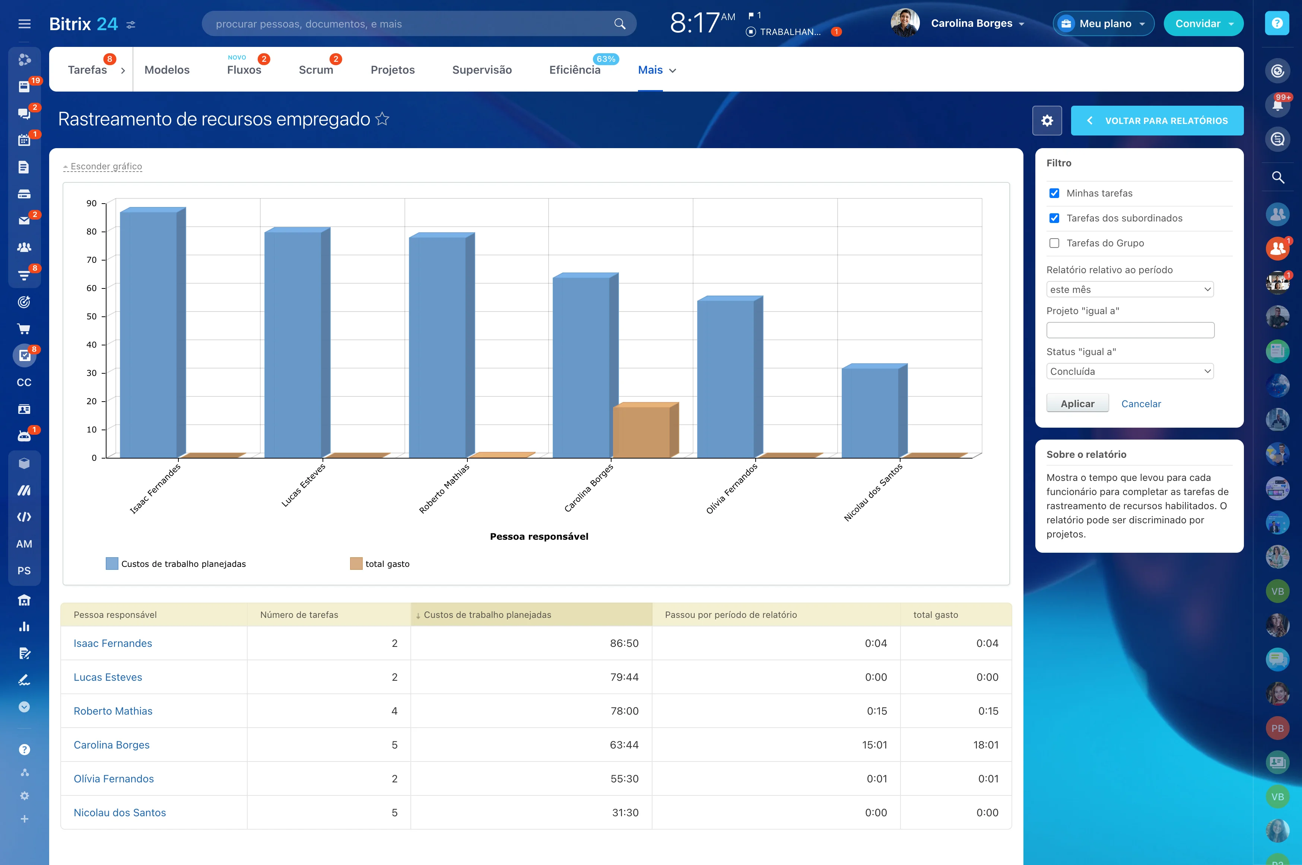Image resolution: width=1302 pixels, height=865 pixels.
Task: Click the Projeto igual a input field
Action: pyautogui.click(x=1129, y=329)
